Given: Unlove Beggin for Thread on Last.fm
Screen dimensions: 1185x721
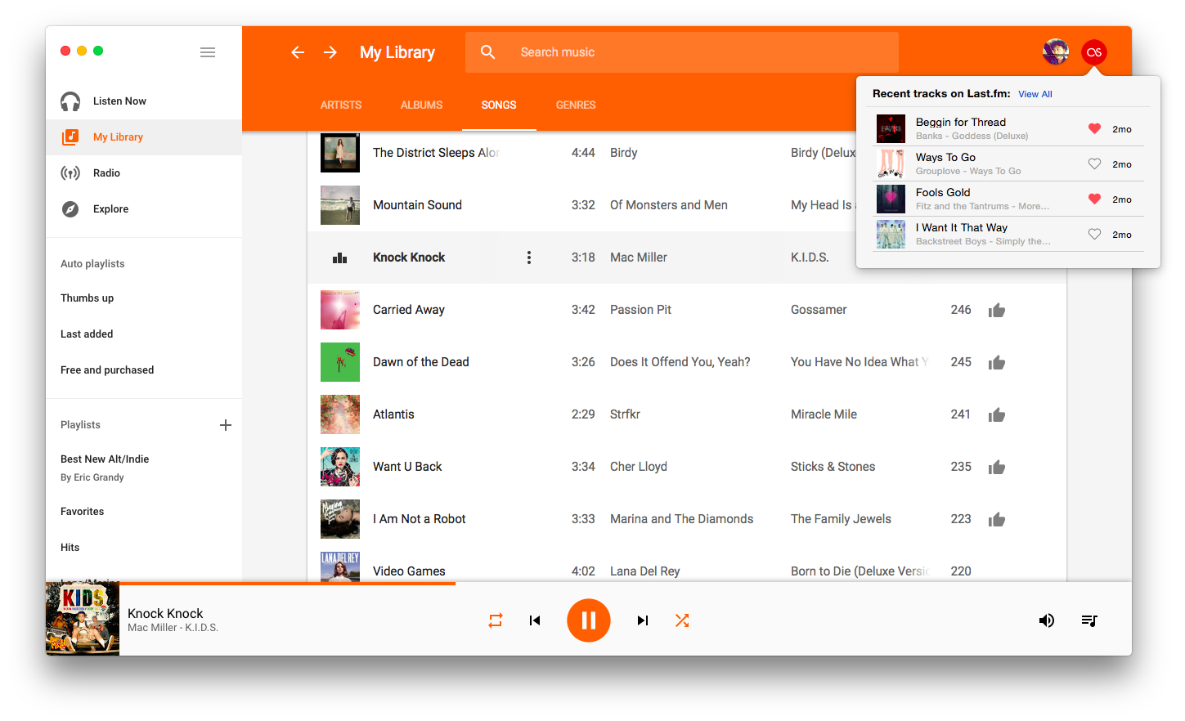Looking at the screenshot, I should coord(1094,128).
